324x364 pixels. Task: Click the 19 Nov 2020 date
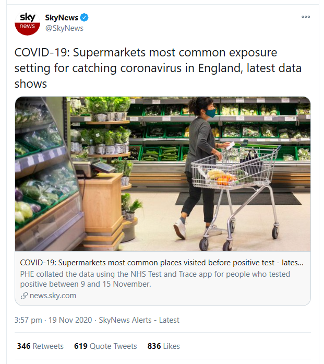coord(70,320)
